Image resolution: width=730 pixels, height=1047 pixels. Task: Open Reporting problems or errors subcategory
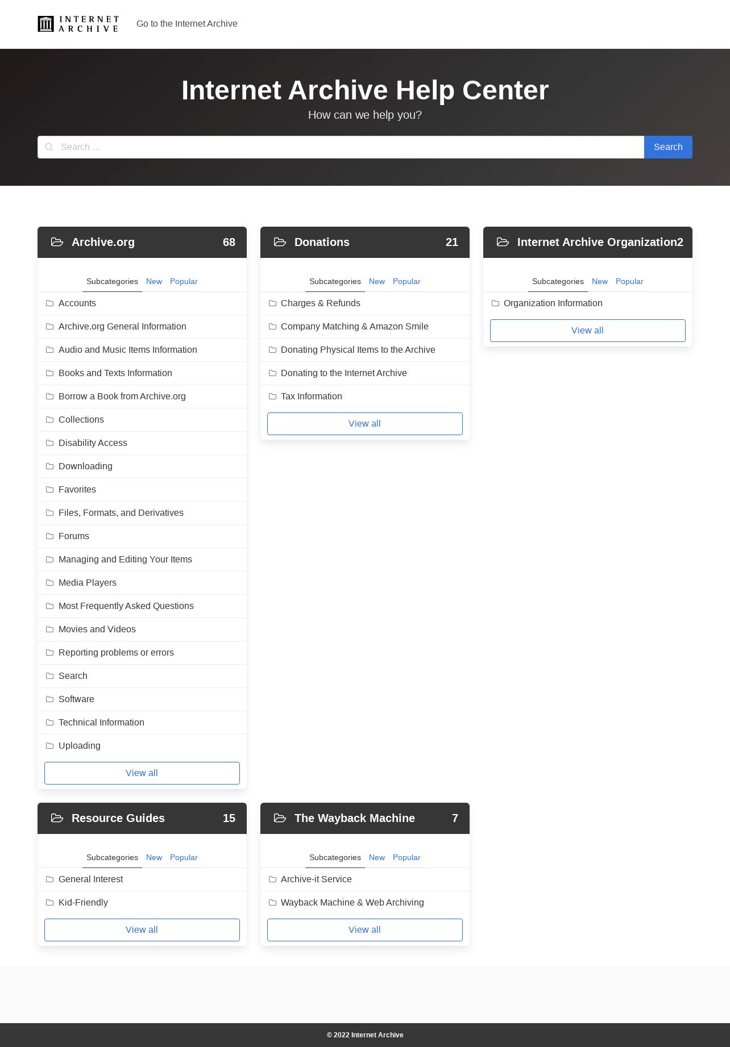[x=116, y=653]
